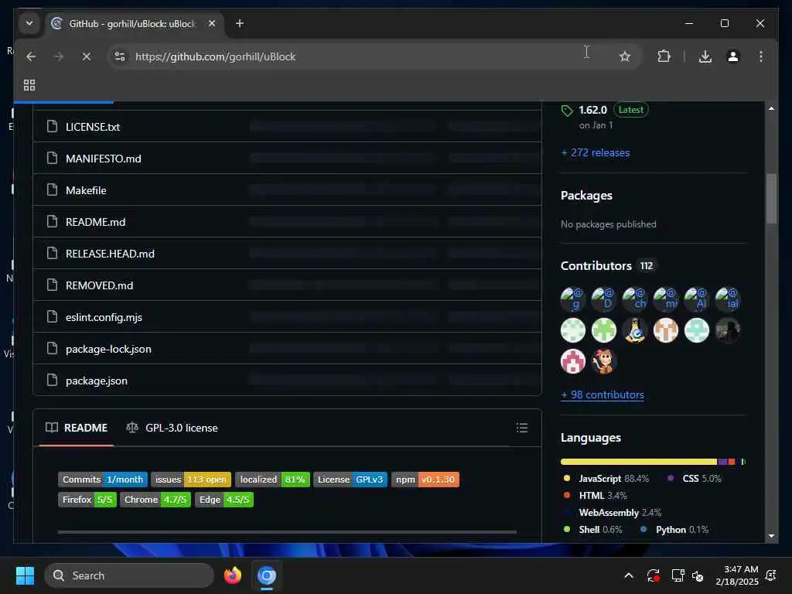Image resolution: width=792 pixels, height=594 pixels.
Task: View site information icon in address bar
Action: pyautogui.click(x=120, y=56)
